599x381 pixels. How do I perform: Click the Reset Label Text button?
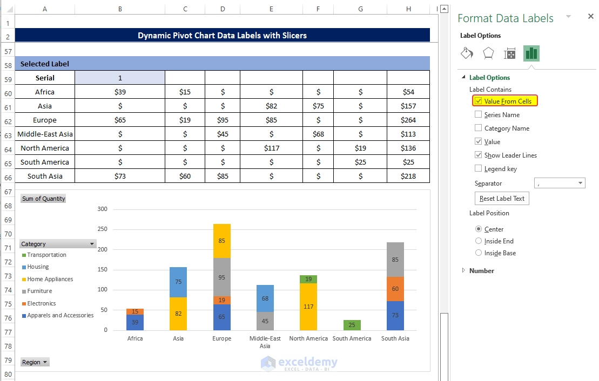pyautogui.click(x=502, y=199)
